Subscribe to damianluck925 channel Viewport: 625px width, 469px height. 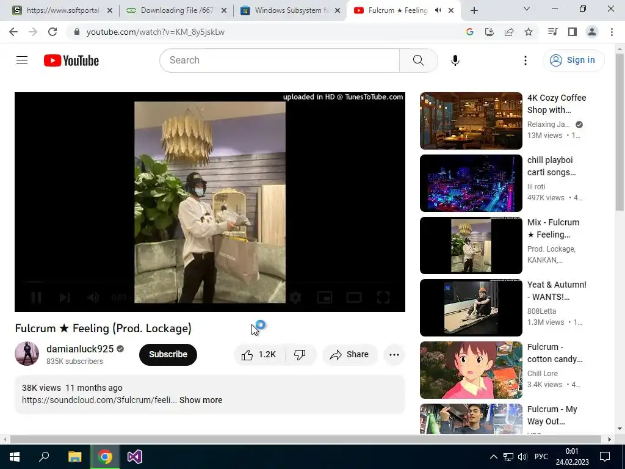pyautogui.click(x=168, y=355)
